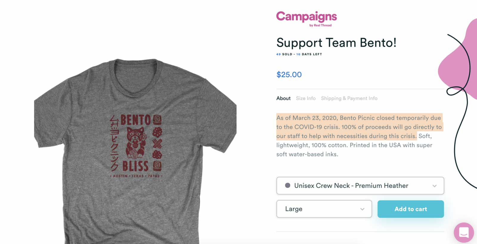Click the chevron on the style selector
This screenshot has width=477, height=244.
tap(434, 186)
